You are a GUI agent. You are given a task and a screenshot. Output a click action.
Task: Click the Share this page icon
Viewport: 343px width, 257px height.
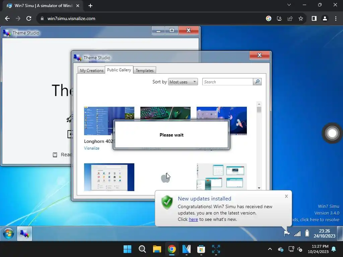pos(290,19)
